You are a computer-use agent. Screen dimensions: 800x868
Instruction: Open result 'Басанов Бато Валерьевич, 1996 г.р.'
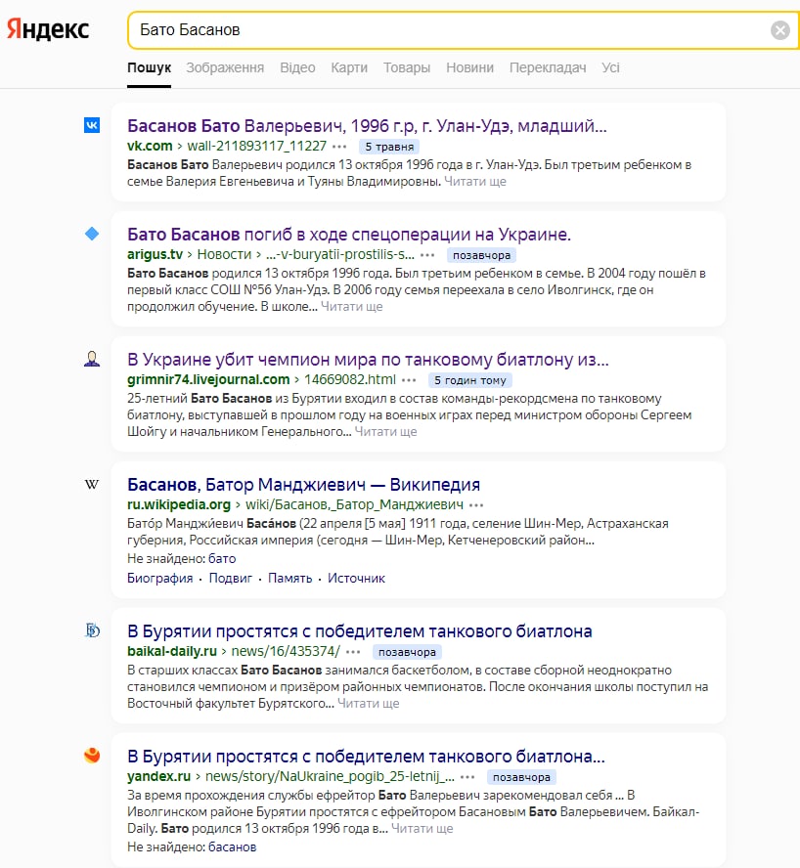(x=367, y=126)
